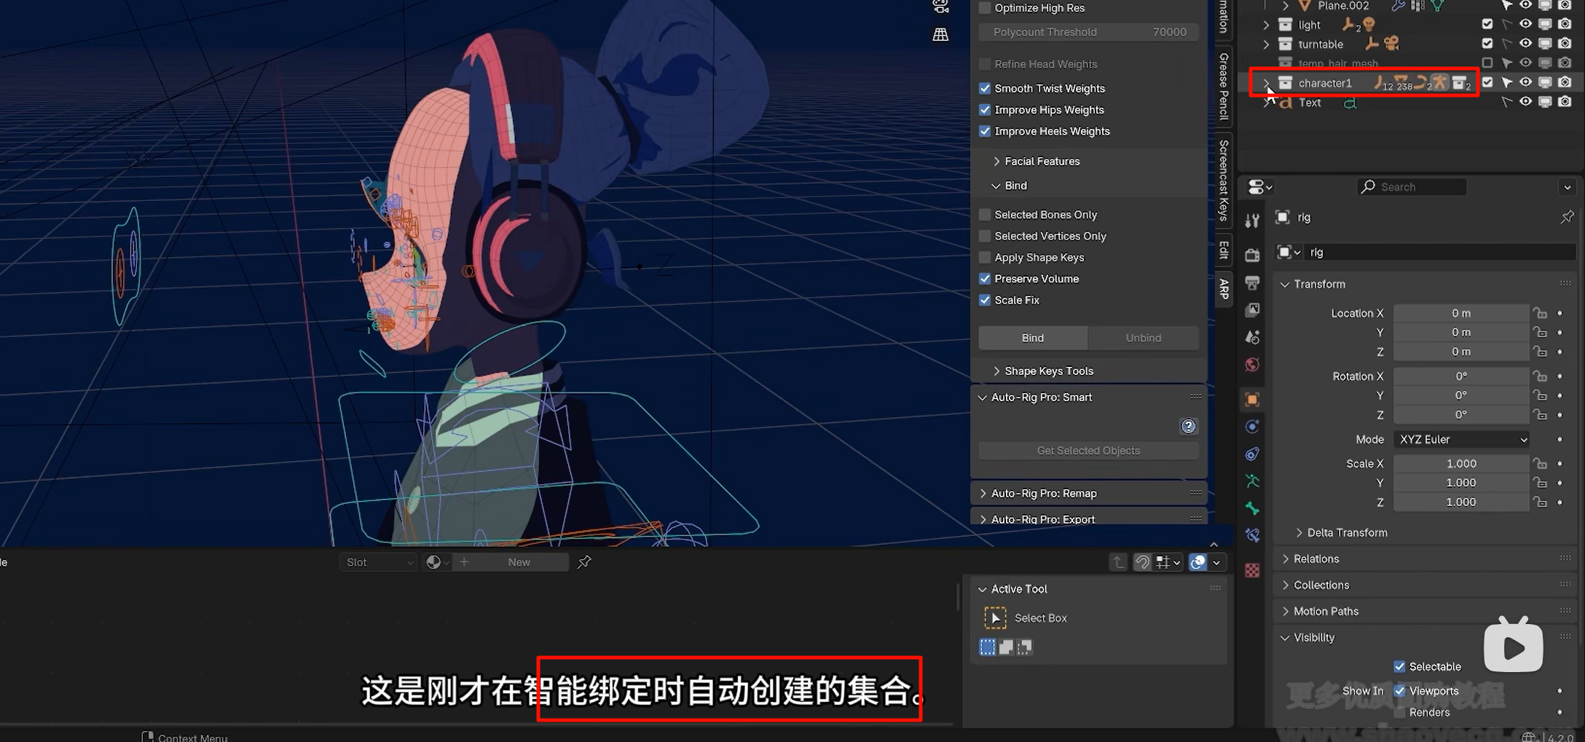The height and width of the screenshot is (742, 1585).
Task: Click the Properties Search field
Action: pos(1412,187)
